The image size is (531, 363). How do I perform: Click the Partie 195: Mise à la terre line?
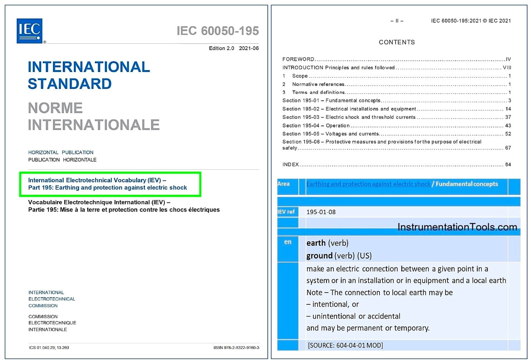click(124, 210)
